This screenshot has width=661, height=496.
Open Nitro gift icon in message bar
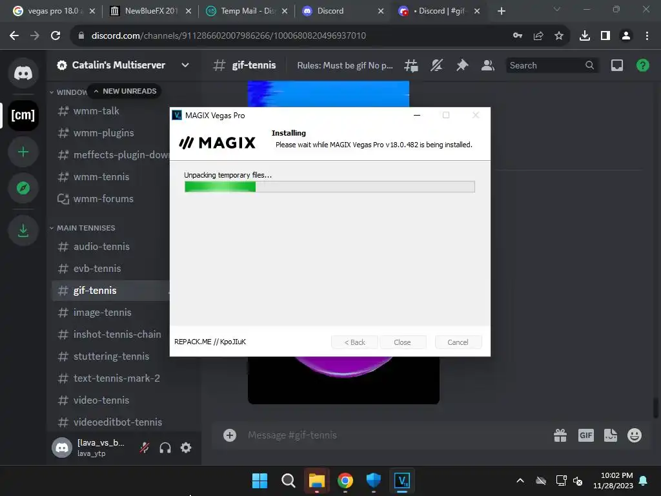560,435
